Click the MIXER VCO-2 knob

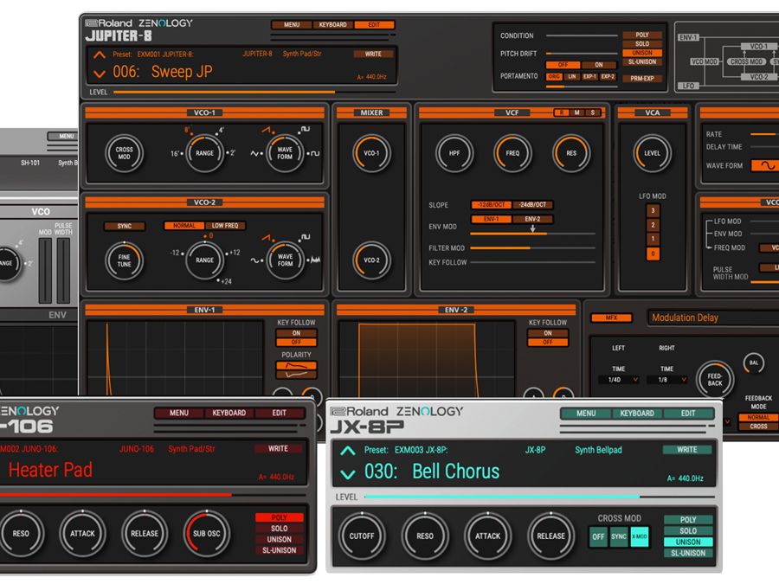[x=371, y=260]
